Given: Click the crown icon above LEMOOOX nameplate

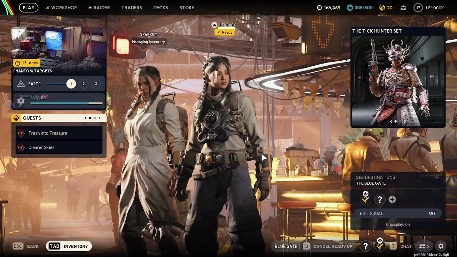Looking at the screenshot, I should (214, 25).
